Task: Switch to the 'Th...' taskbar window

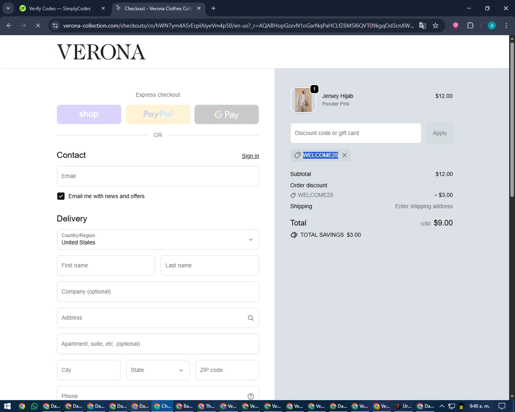Action: click(x=206, y=406)
